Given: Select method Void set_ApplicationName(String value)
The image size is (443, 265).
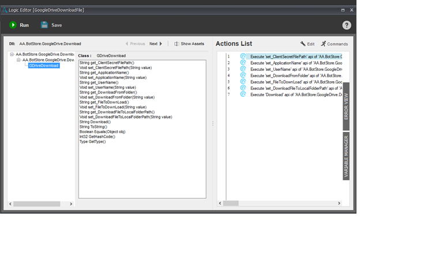Looking at the screenshot, I should pyautogui.click(x=113, y=77).
